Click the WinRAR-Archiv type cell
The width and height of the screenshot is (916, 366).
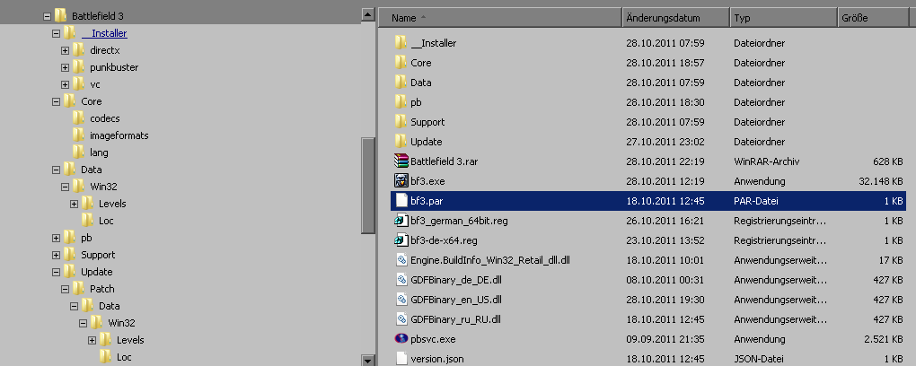[766, 161]
